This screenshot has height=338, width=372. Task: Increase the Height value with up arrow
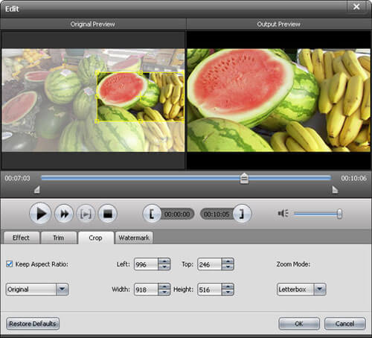point(228,287)
